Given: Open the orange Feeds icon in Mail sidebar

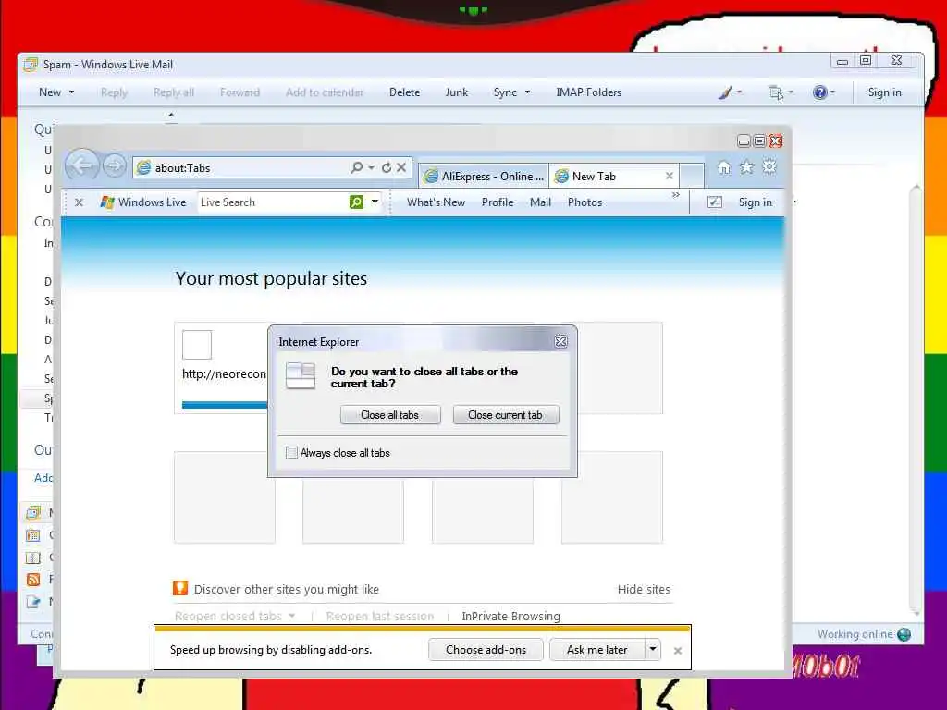Looking at the screenshot, I should [33, 580].
